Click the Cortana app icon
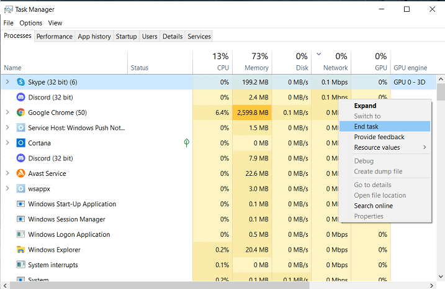445x289 pixels. click(20, 143)
